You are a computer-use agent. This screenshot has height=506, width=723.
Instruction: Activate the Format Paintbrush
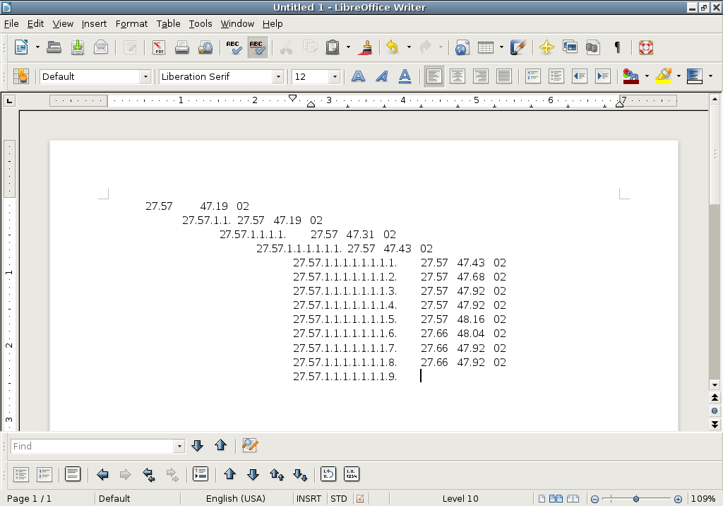(366, 47)
